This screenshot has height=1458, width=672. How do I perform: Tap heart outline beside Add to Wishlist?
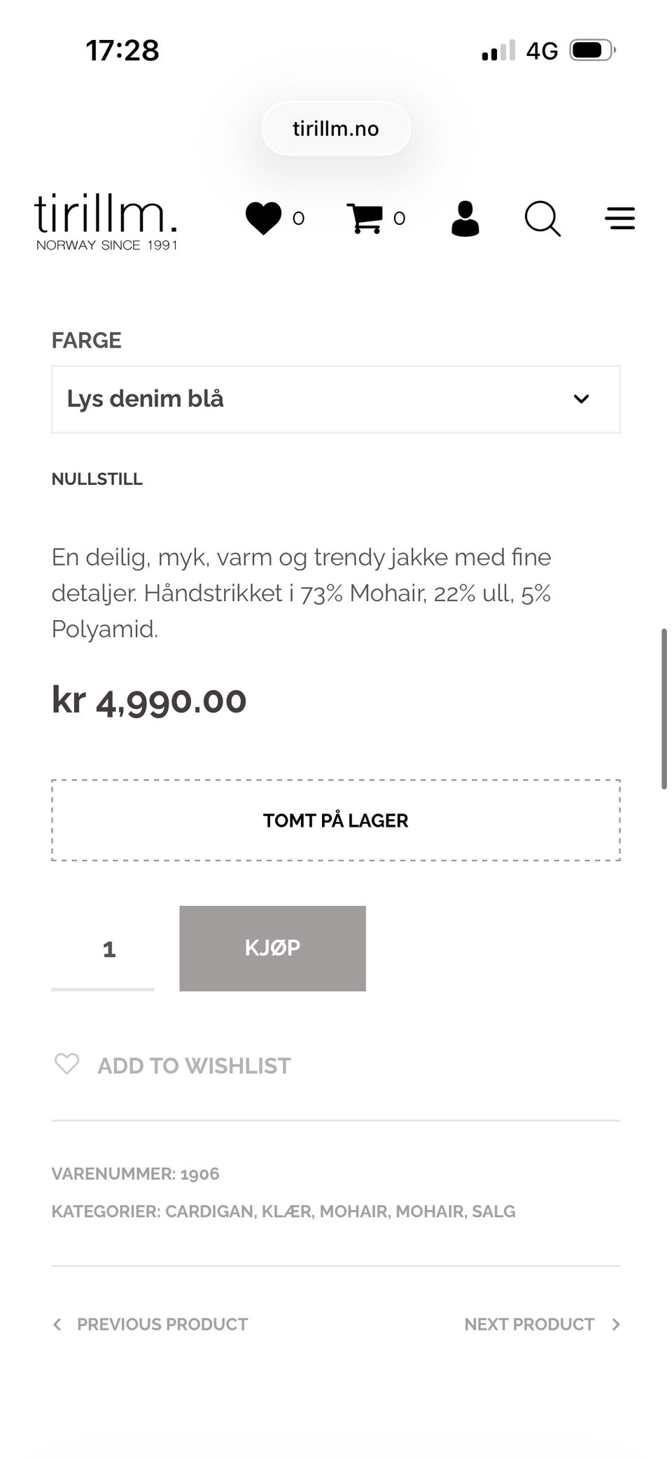pyautogui.click(x=67, y=1064)
